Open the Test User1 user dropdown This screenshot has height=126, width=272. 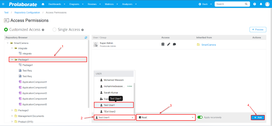115,118
